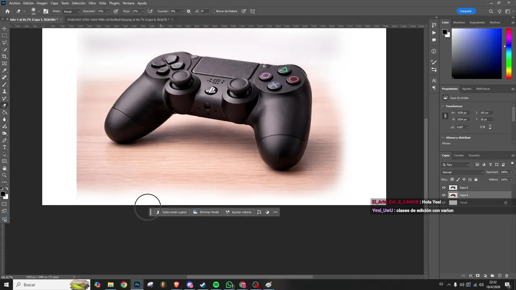Viewport: 516px width, 290px height.
Task: Open the Ventana menu
Action: point(129,3)
